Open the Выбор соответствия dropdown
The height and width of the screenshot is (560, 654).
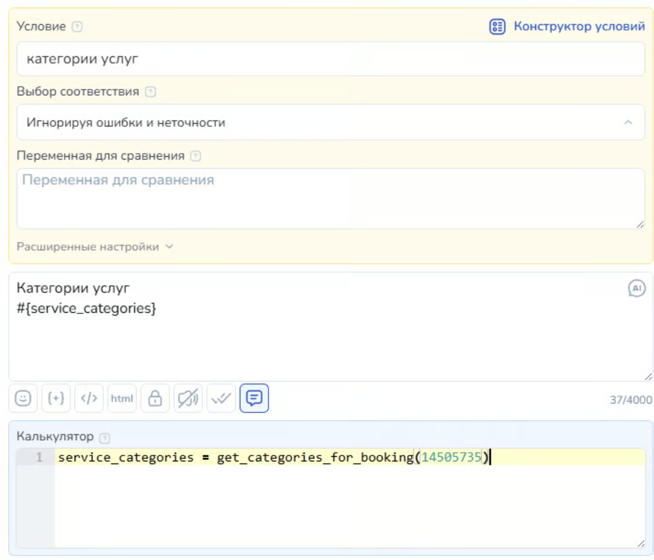pyautogui.click(x=330, y=122)
